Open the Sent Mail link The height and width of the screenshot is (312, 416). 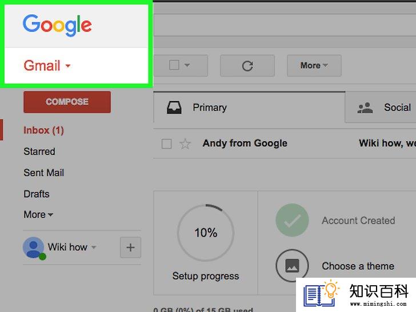tap(44, 173)
